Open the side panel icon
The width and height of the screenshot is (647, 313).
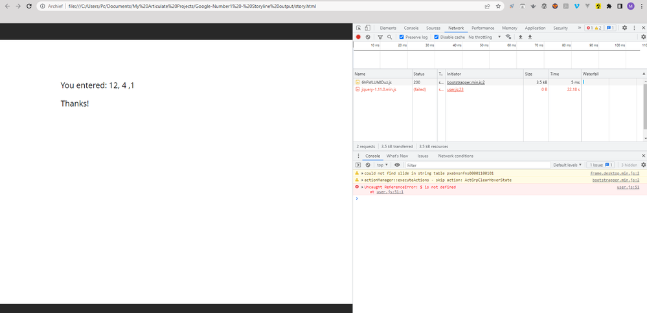[x=619, y=6]
